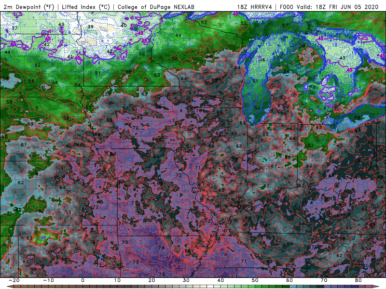Click the '80' color scale label

pyautogui.click(x=358, y=280)
